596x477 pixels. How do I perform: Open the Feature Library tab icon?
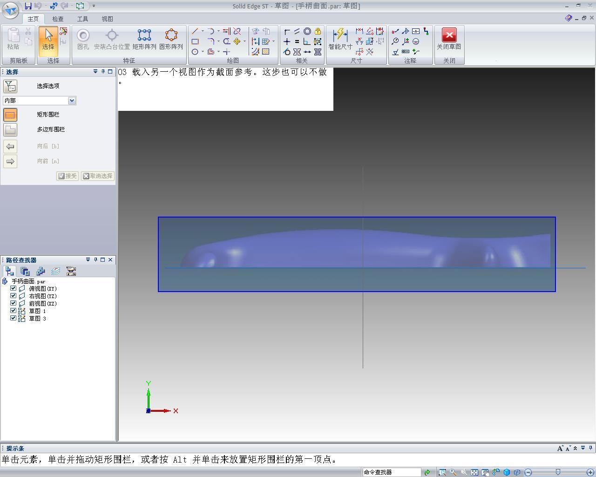click(25, 271)
